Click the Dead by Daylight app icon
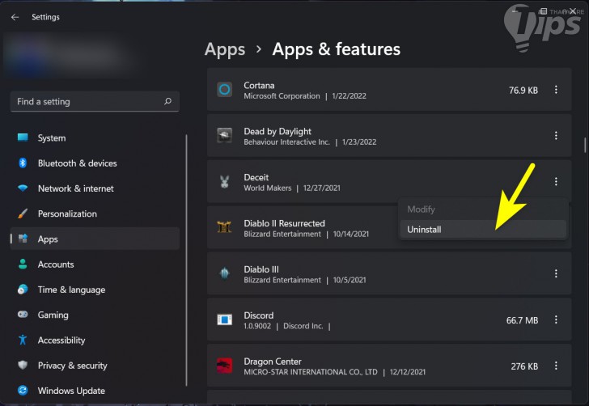The image size is (589, 406). 225,136
